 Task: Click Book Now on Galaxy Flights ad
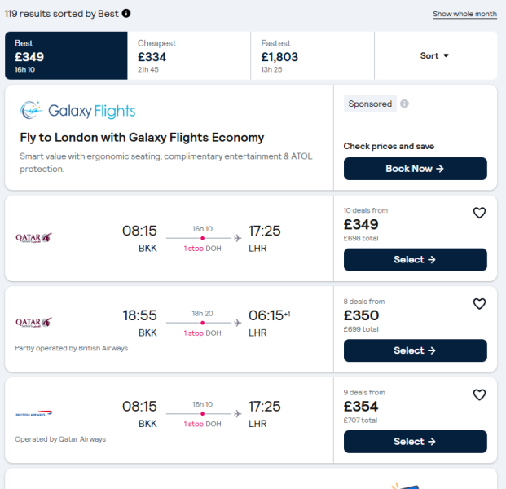pyautogui.click(x=416, y=169)
